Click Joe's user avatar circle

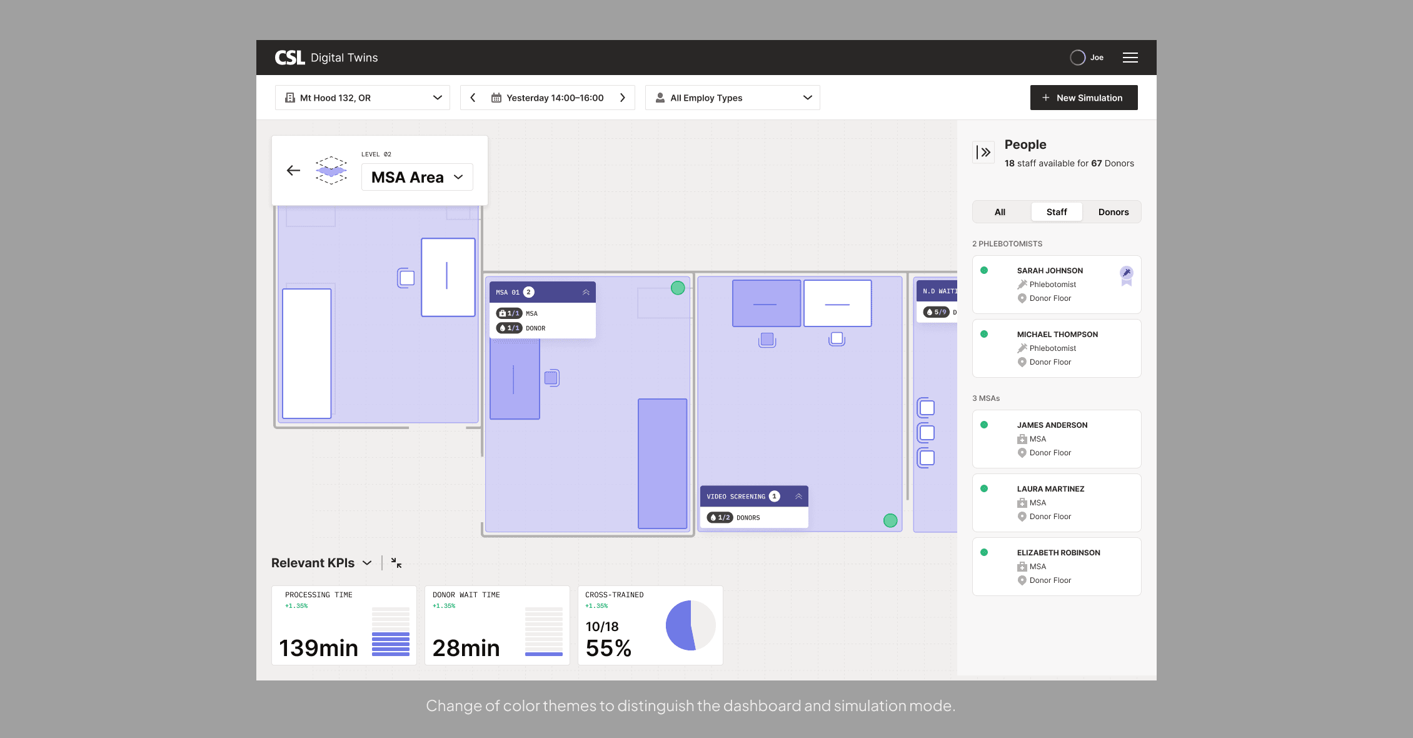click(1077, 58)
